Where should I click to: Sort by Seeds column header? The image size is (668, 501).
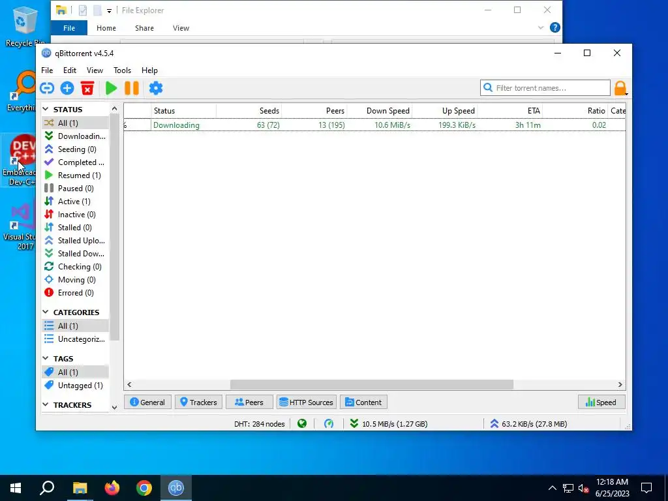(x=249, y=111)
